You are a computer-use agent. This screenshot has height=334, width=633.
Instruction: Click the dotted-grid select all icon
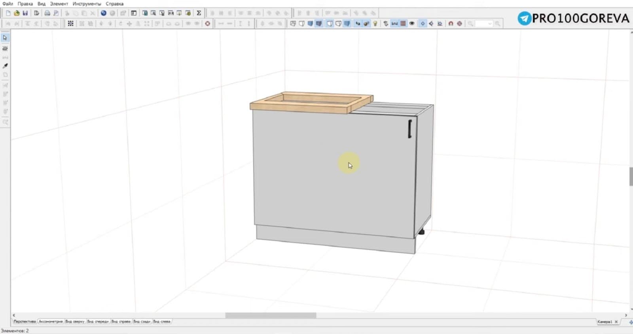(70, 23)
